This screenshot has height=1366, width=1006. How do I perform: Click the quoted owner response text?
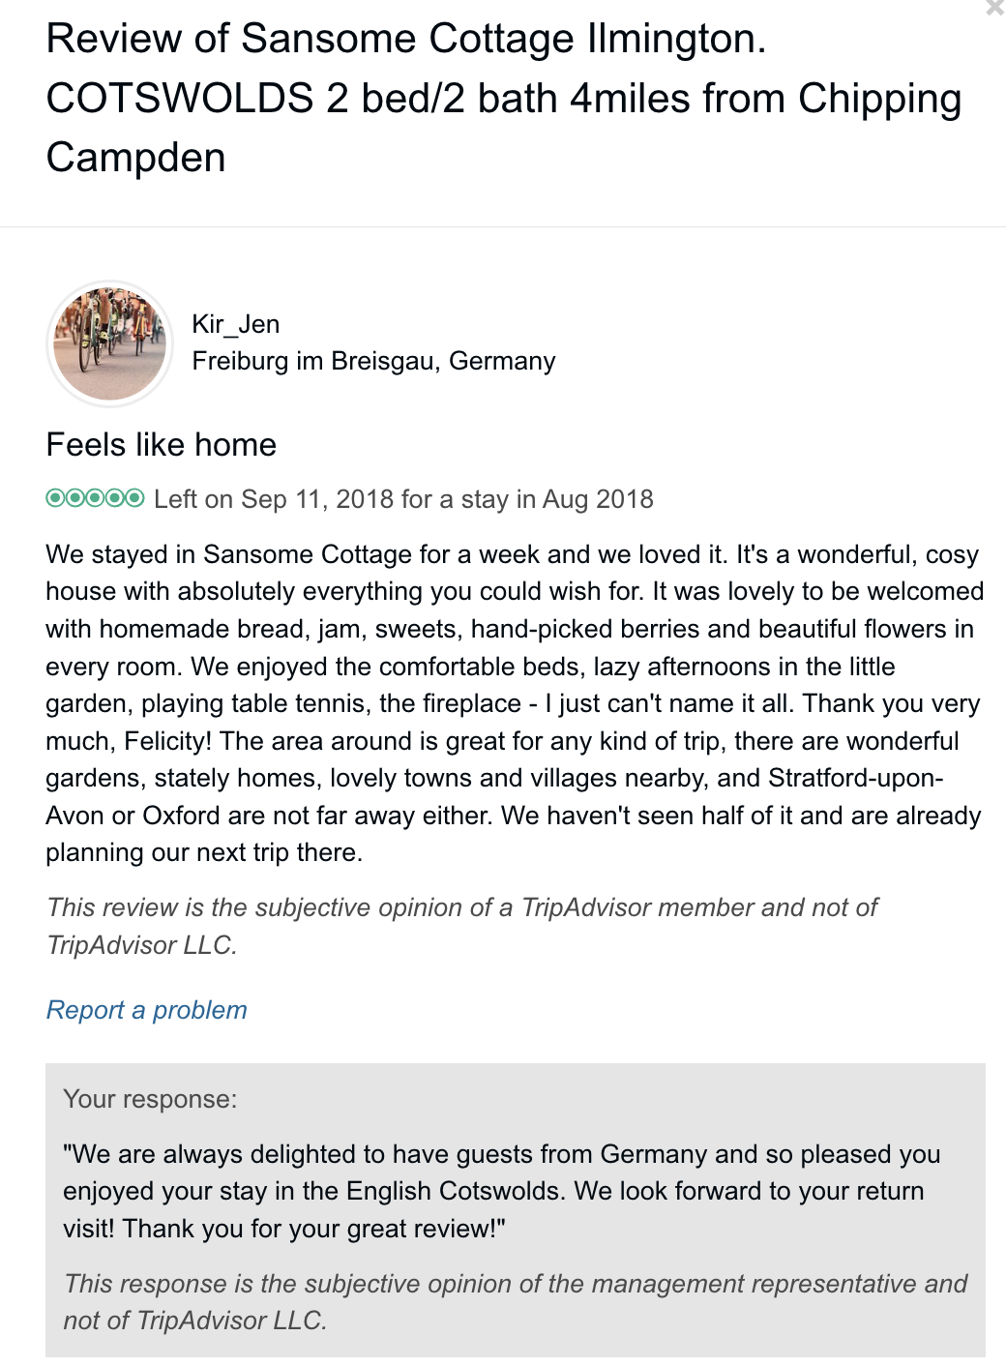click(501, 1191)
